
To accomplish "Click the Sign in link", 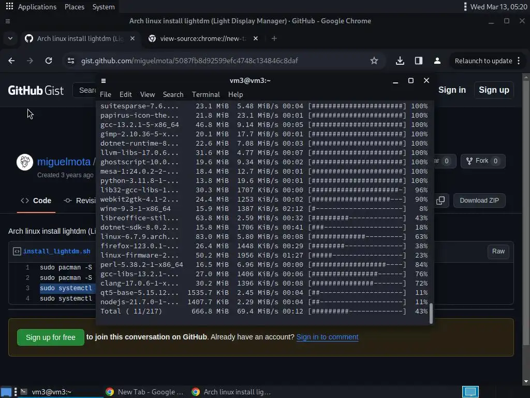I will click(452, 90).
